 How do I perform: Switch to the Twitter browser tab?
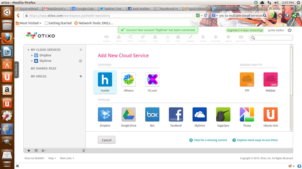click(113, 9)
